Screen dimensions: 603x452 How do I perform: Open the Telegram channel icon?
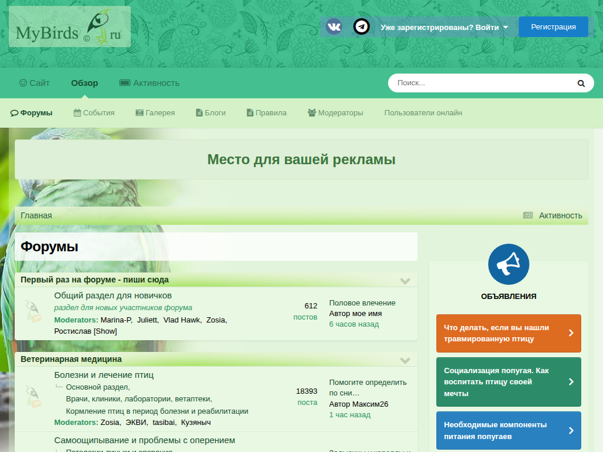[x=361, y=26]
